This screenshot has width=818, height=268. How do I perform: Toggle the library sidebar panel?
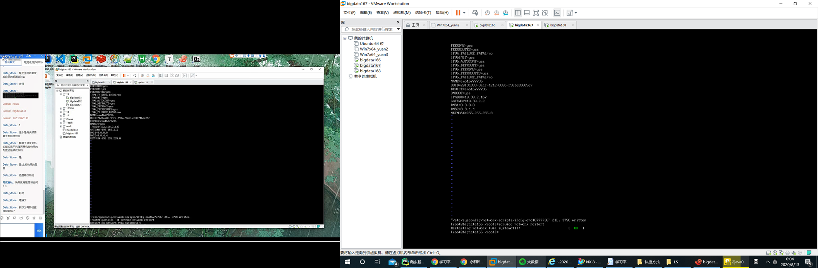518,13
